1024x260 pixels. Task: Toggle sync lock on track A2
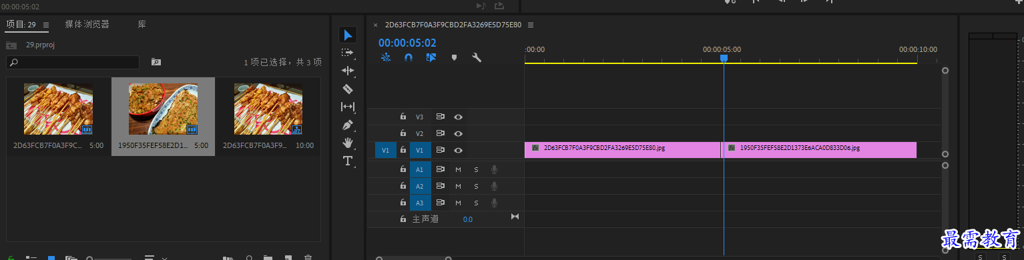point(441,186)
